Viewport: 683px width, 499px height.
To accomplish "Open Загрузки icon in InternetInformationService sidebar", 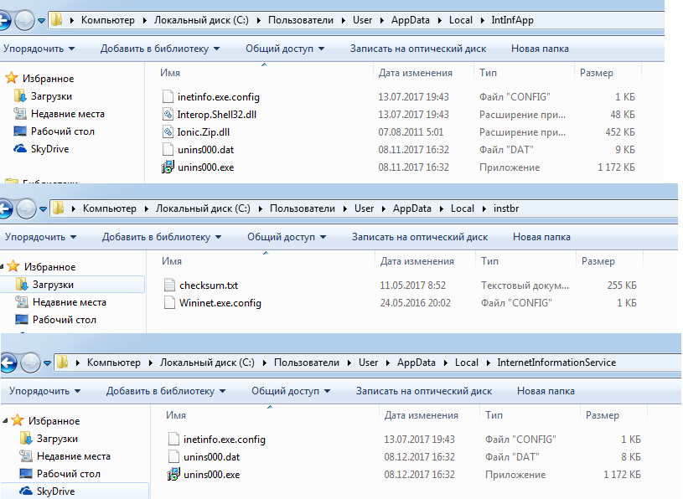I will pyautogui.click(x=26, y=438).
